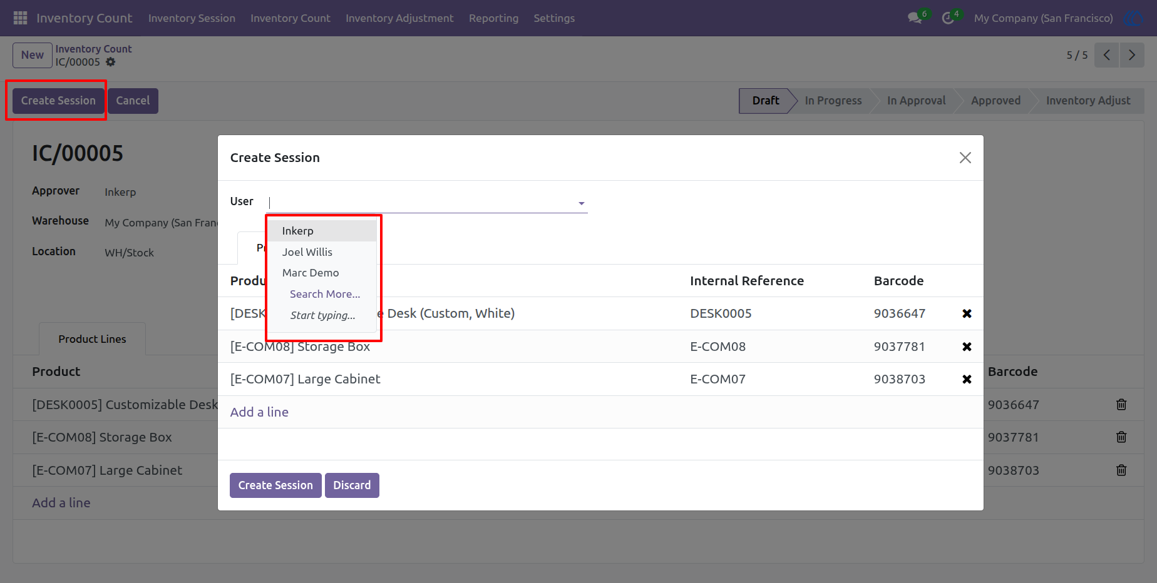Screen dimensions: 1157x583
Task: Open the Inventory Adjustment menu
Action: point(399,18)
